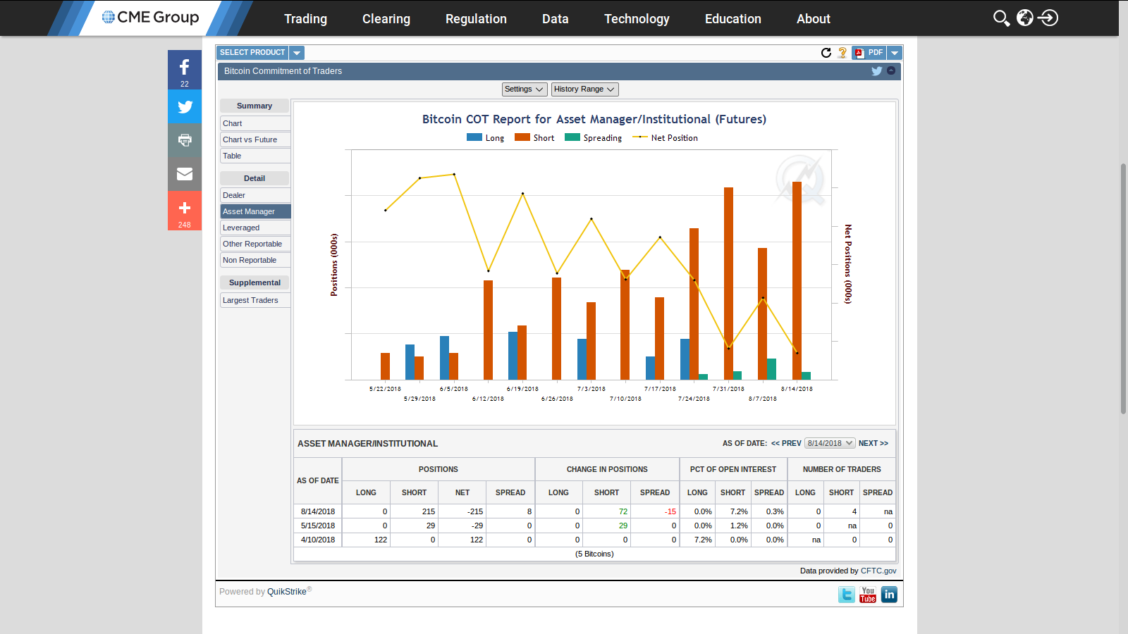
Task: Open the CFTC.gov data provider link
Action: [878, 571]
